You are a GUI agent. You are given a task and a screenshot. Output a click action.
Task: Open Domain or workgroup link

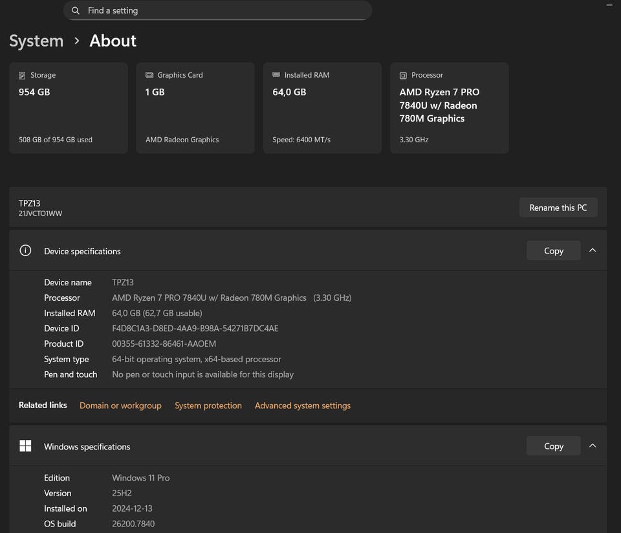[120, 406]
